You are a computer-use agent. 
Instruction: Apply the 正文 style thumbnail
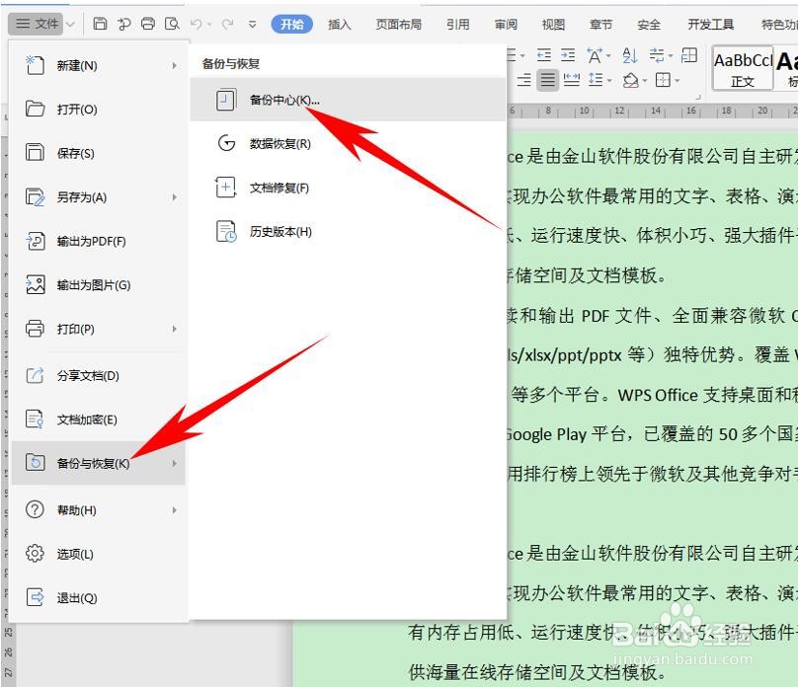(x=743, y=68)
